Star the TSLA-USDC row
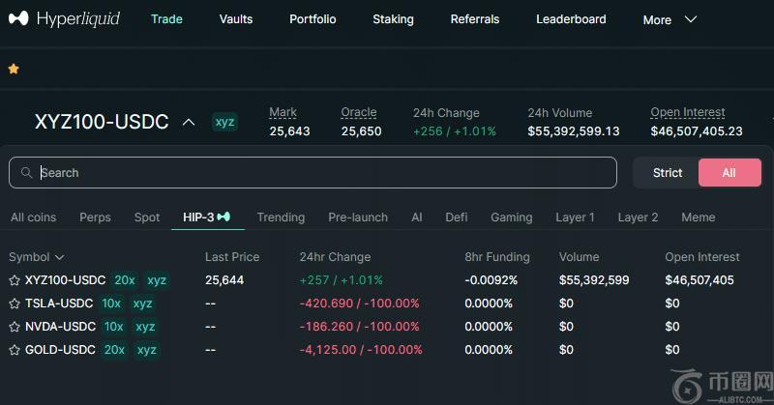This screenshot has width=774, height=405. point(15,304)
